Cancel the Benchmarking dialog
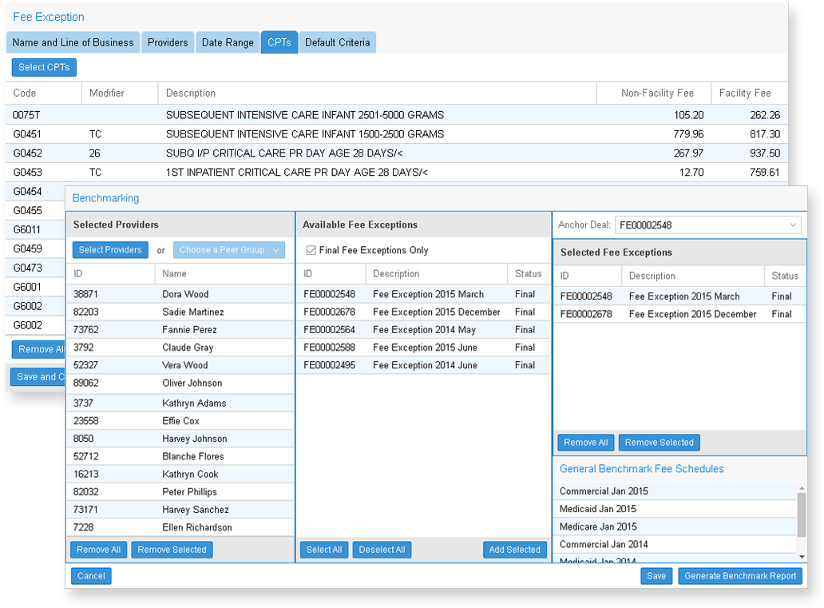Image resolution: width=824 pixels, height=608 pixels. coord(91,576)
